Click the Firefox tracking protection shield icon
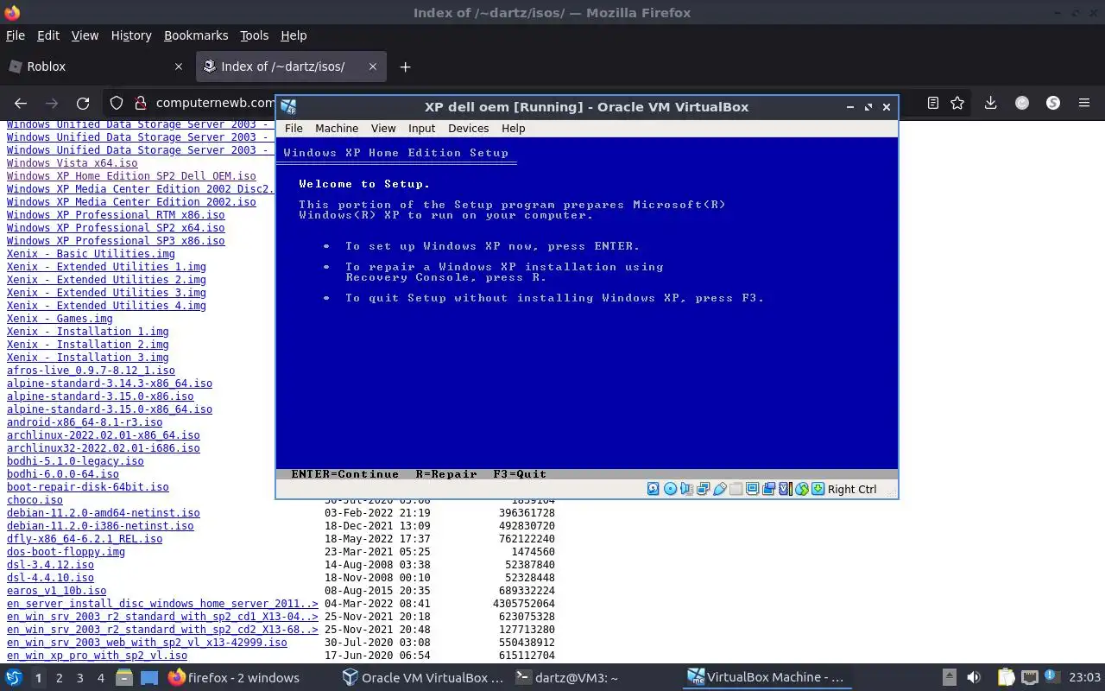Image resolution: width=1105 pixels, height=691 pixels. pos(117,103)
